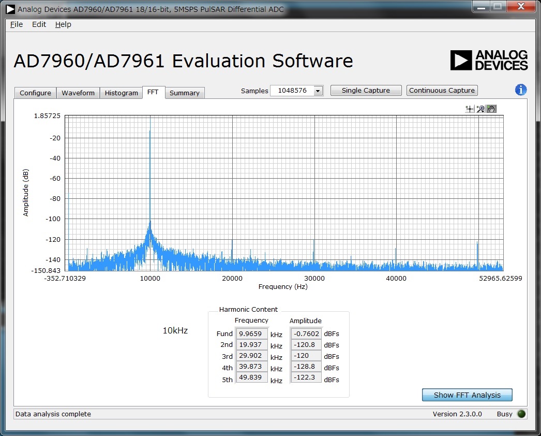541x436 pixels.
Task: Click the Y-axis minimum value -150.843
Action: 46,270
